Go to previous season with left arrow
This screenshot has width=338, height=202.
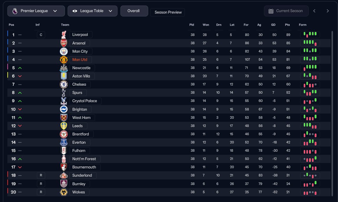(314, 11)
